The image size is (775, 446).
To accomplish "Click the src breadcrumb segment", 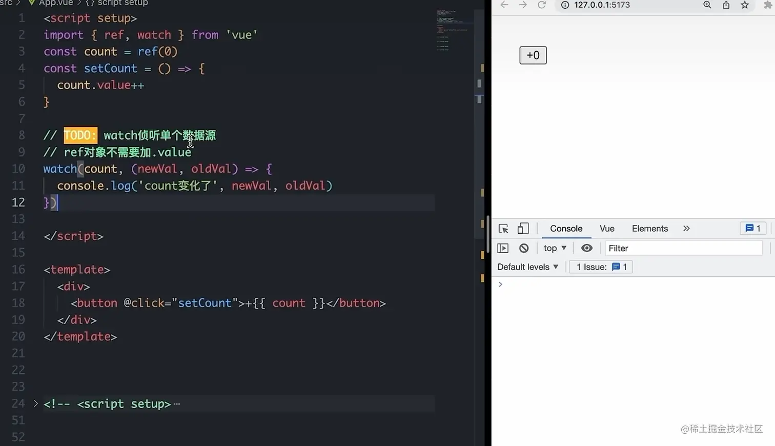I will [6, 3].
